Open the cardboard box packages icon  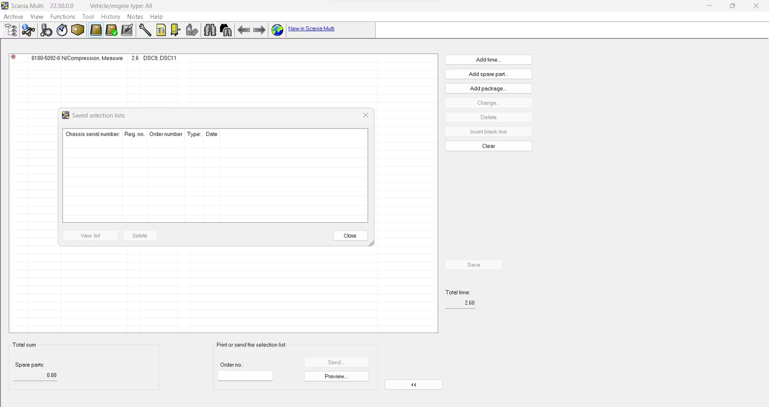click(x=78, y=30)
